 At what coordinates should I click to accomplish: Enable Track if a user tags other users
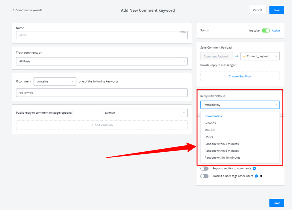(205, 176)
